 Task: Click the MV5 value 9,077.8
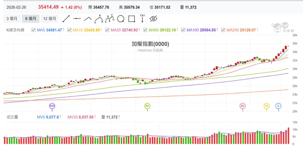[52, 117]
